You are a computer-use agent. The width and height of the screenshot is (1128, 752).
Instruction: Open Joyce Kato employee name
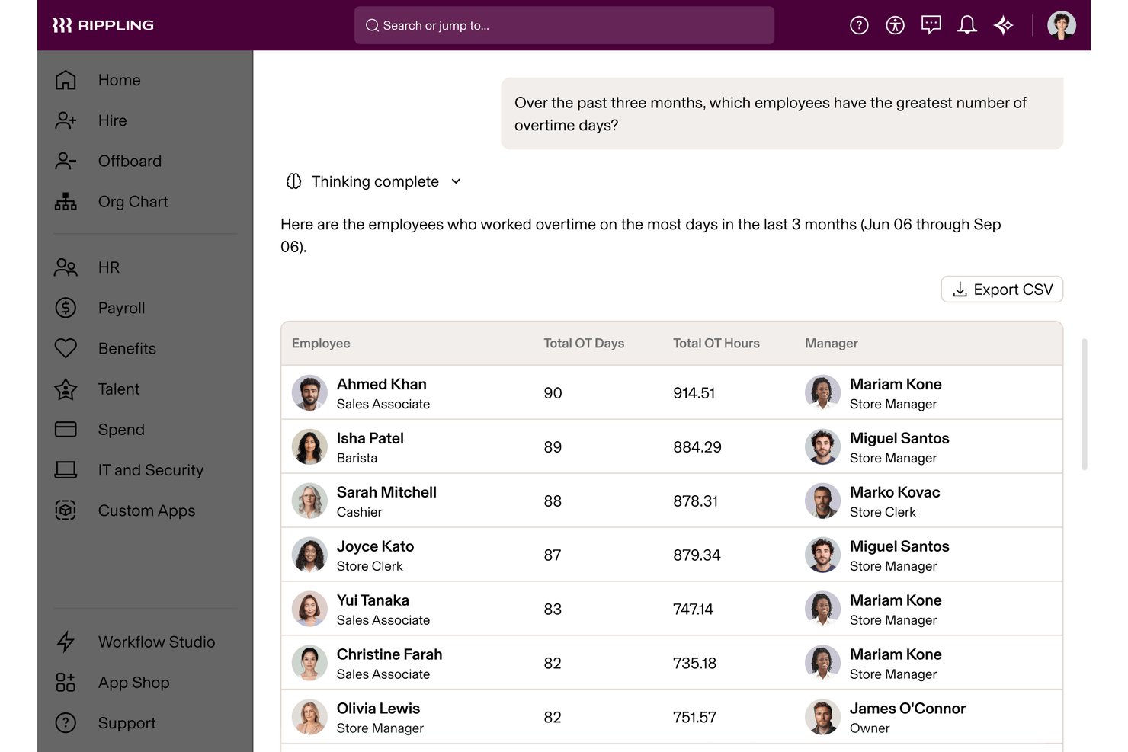point(376,546)
